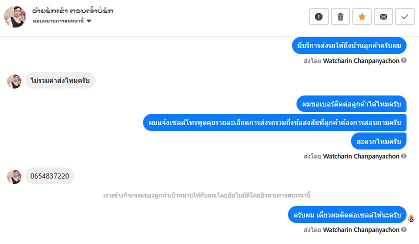
Task: Delete the conversation using trash icon
Action: pyautogui.click(x=340, y=16)
